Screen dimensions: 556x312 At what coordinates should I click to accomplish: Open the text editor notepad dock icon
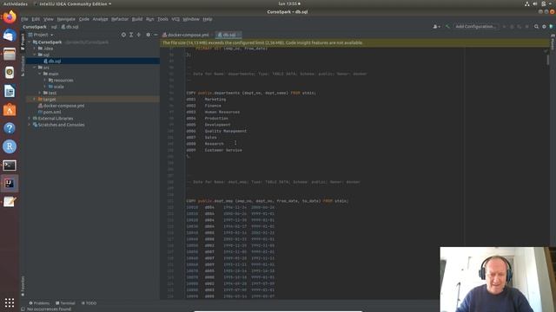[x=10, y=202]
